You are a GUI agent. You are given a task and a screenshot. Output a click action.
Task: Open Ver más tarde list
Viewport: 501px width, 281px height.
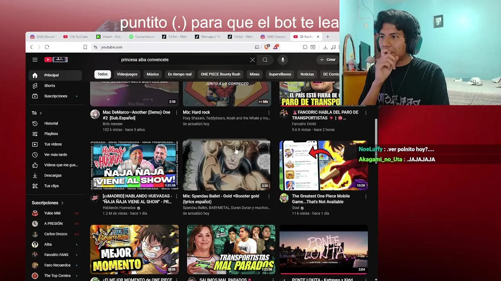55,155
